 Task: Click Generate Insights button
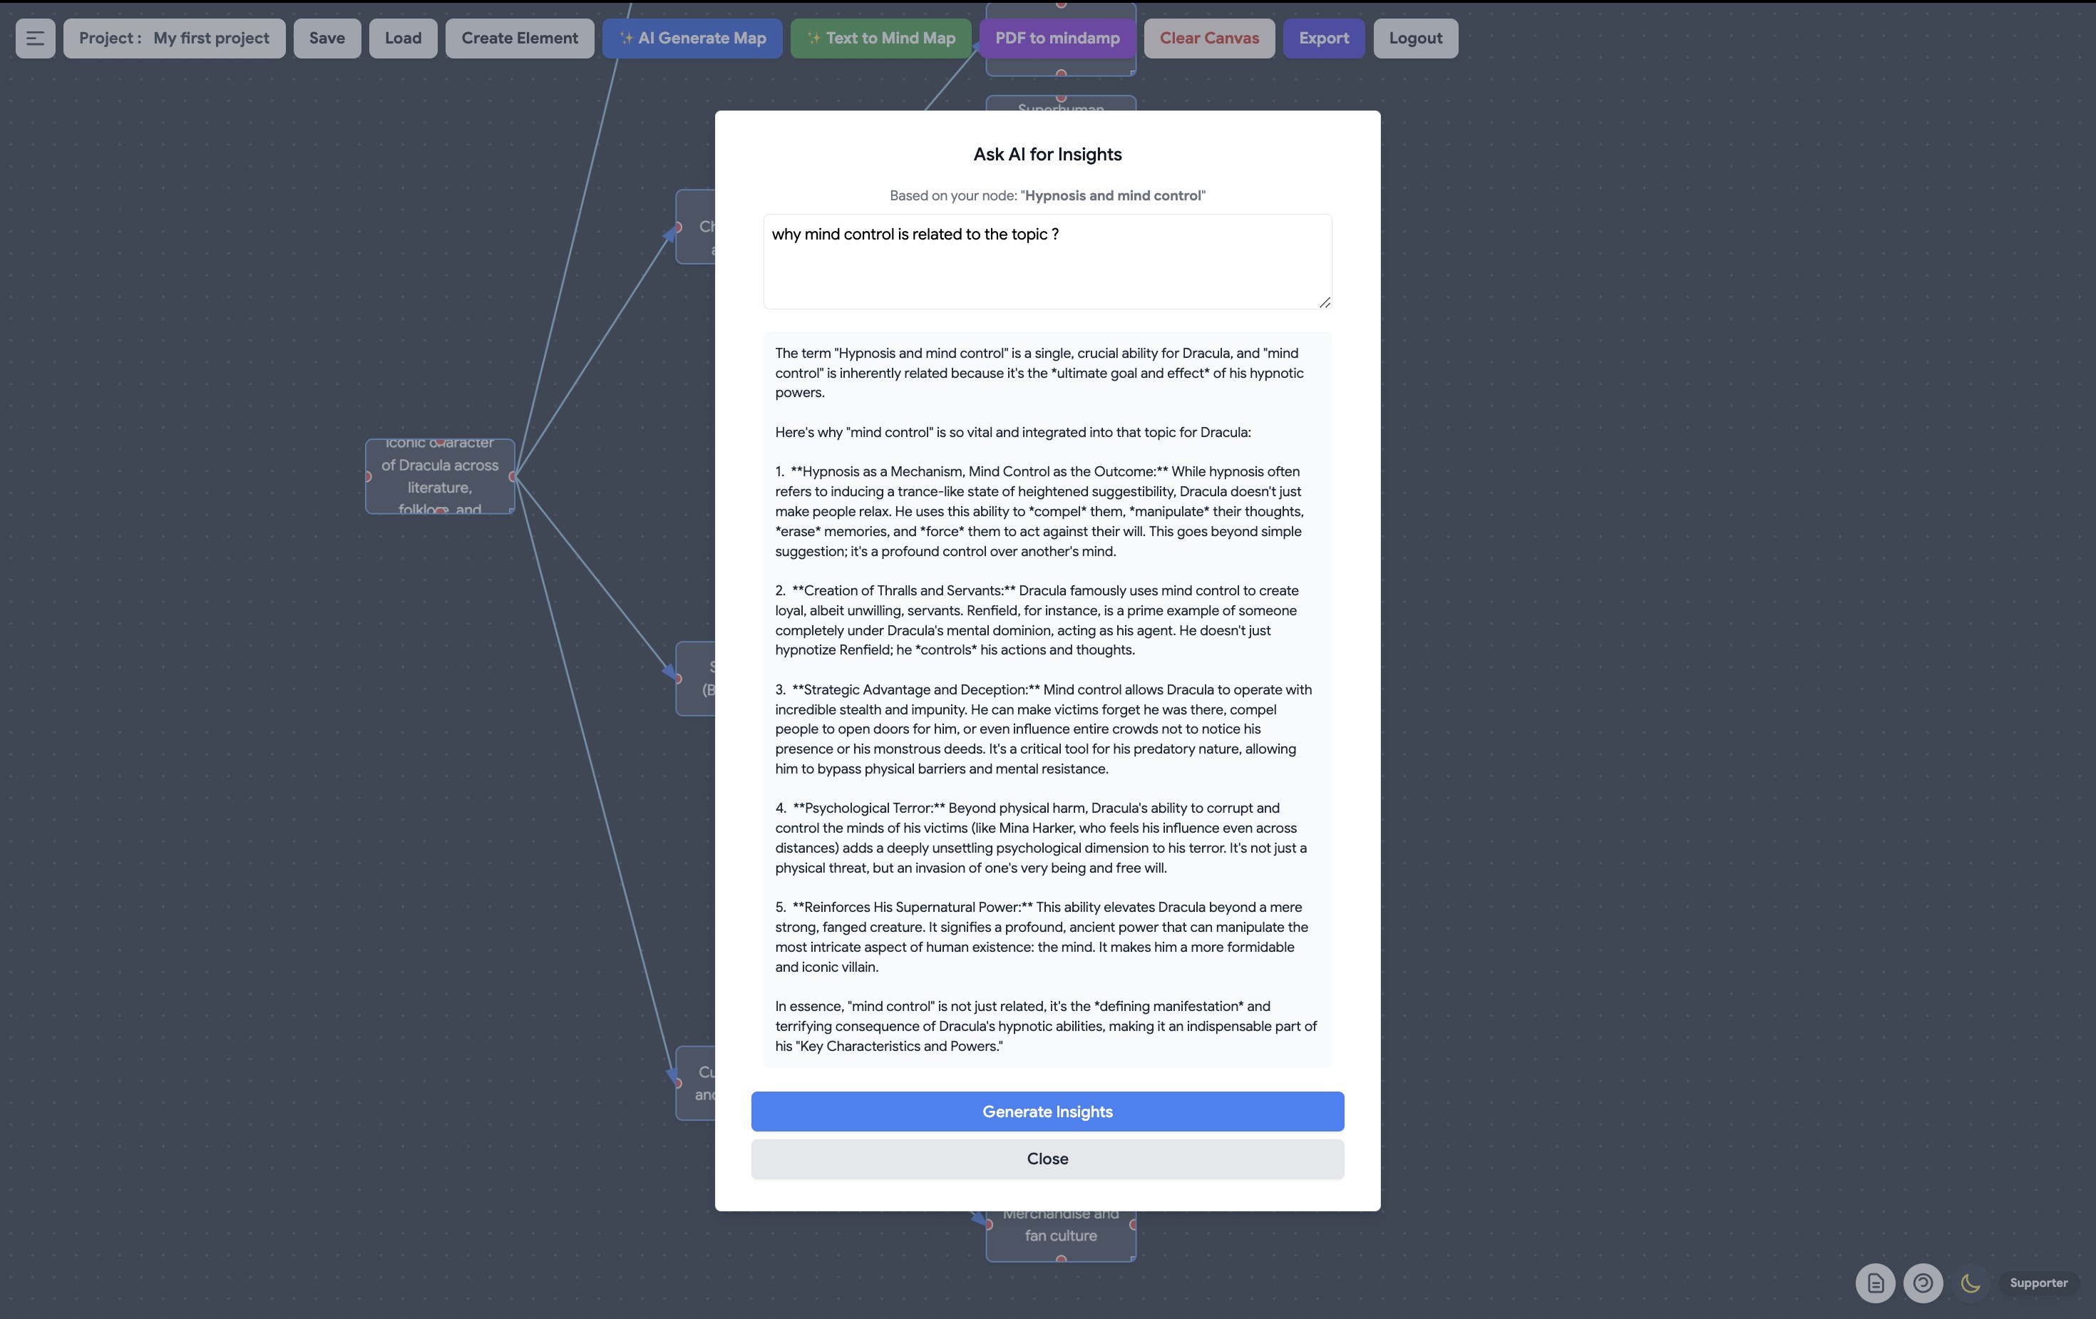tap(1047, 1112)
